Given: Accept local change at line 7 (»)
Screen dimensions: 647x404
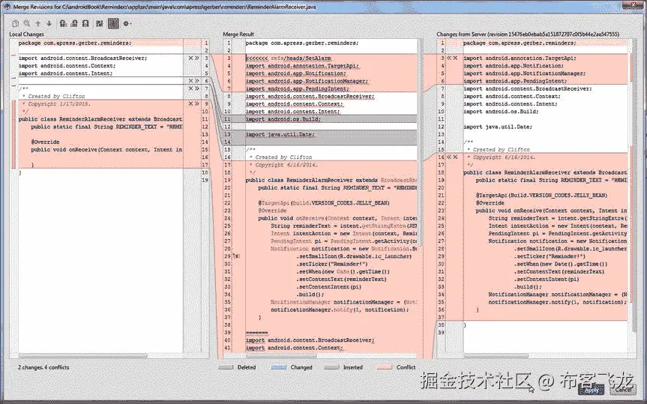Looking at the screenshot, I should click(x=197, y=88).
